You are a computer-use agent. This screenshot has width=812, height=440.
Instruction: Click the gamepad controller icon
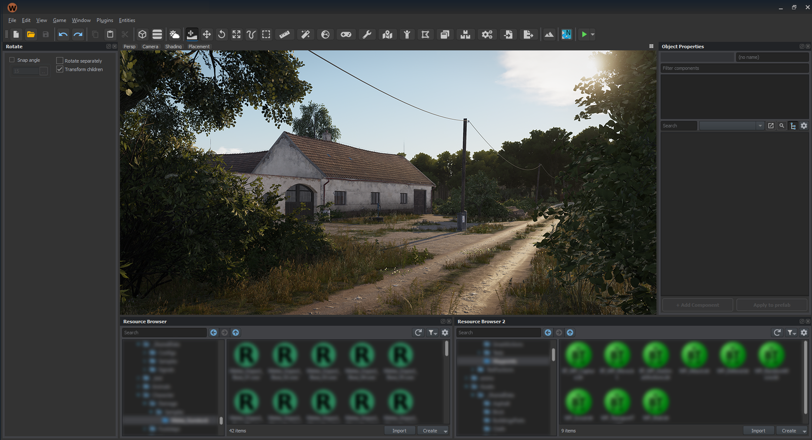pyautogui.click(x=346, y=34)
